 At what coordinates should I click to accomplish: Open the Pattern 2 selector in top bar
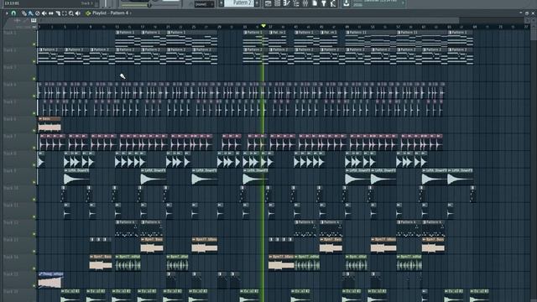point(239,3)
